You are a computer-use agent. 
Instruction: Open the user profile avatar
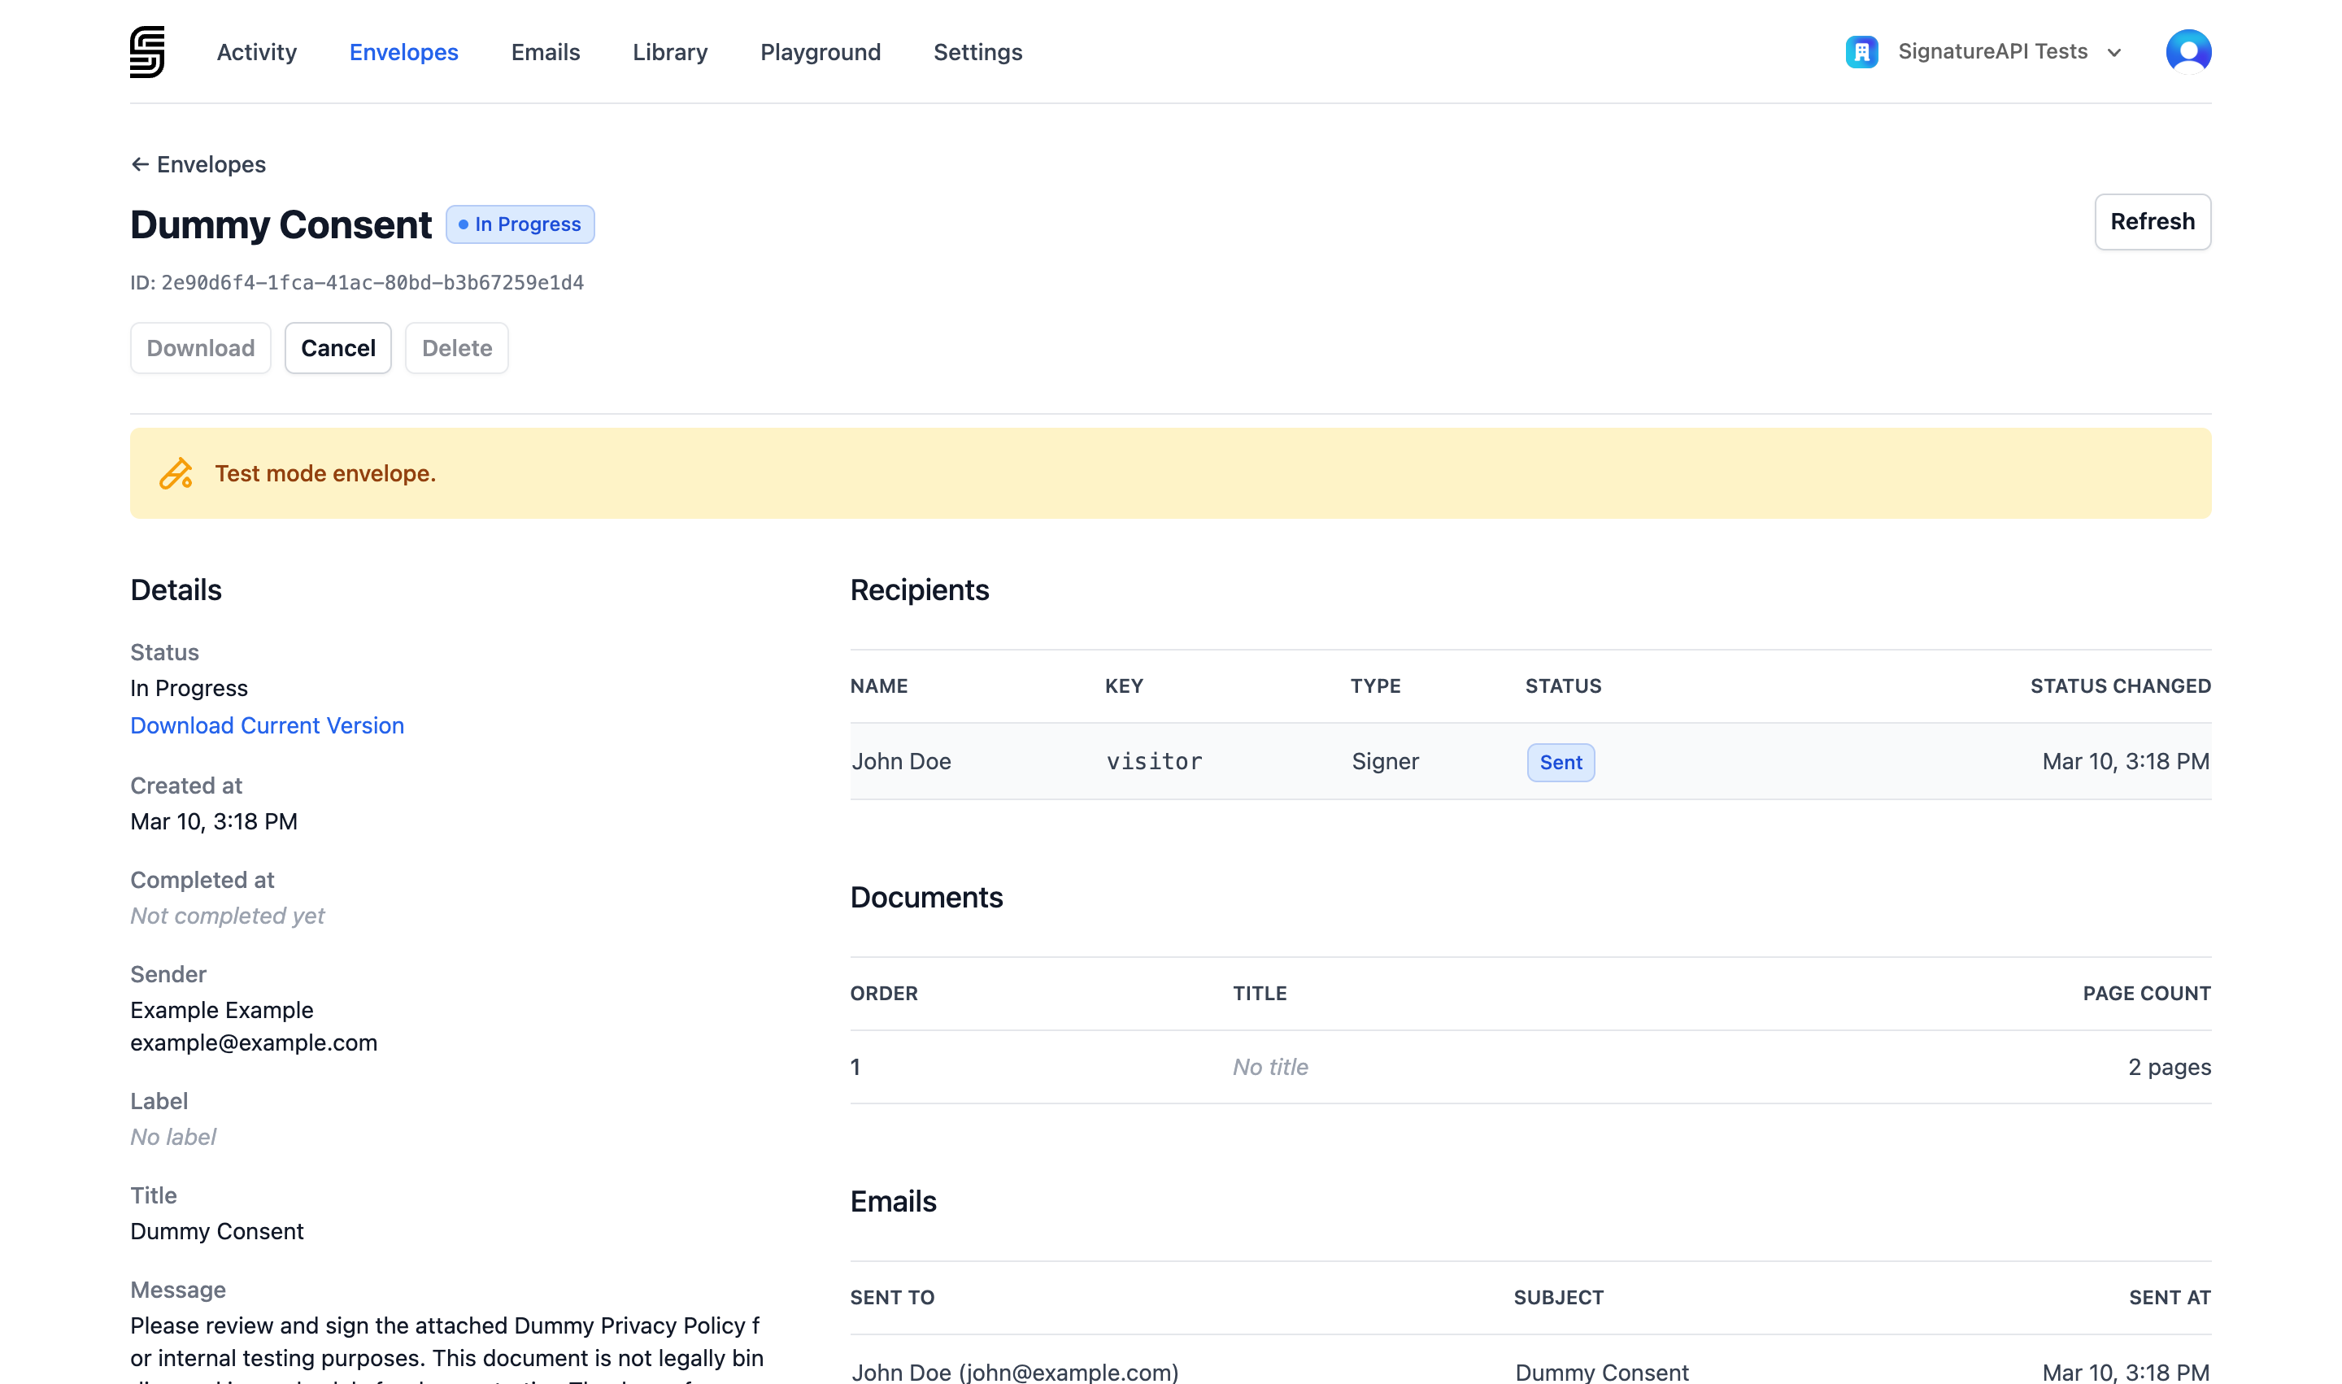tap(2187, 51)
